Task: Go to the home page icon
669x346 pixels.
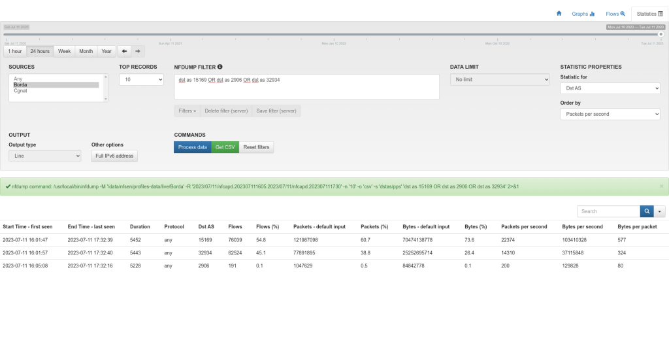Action: 559,13
